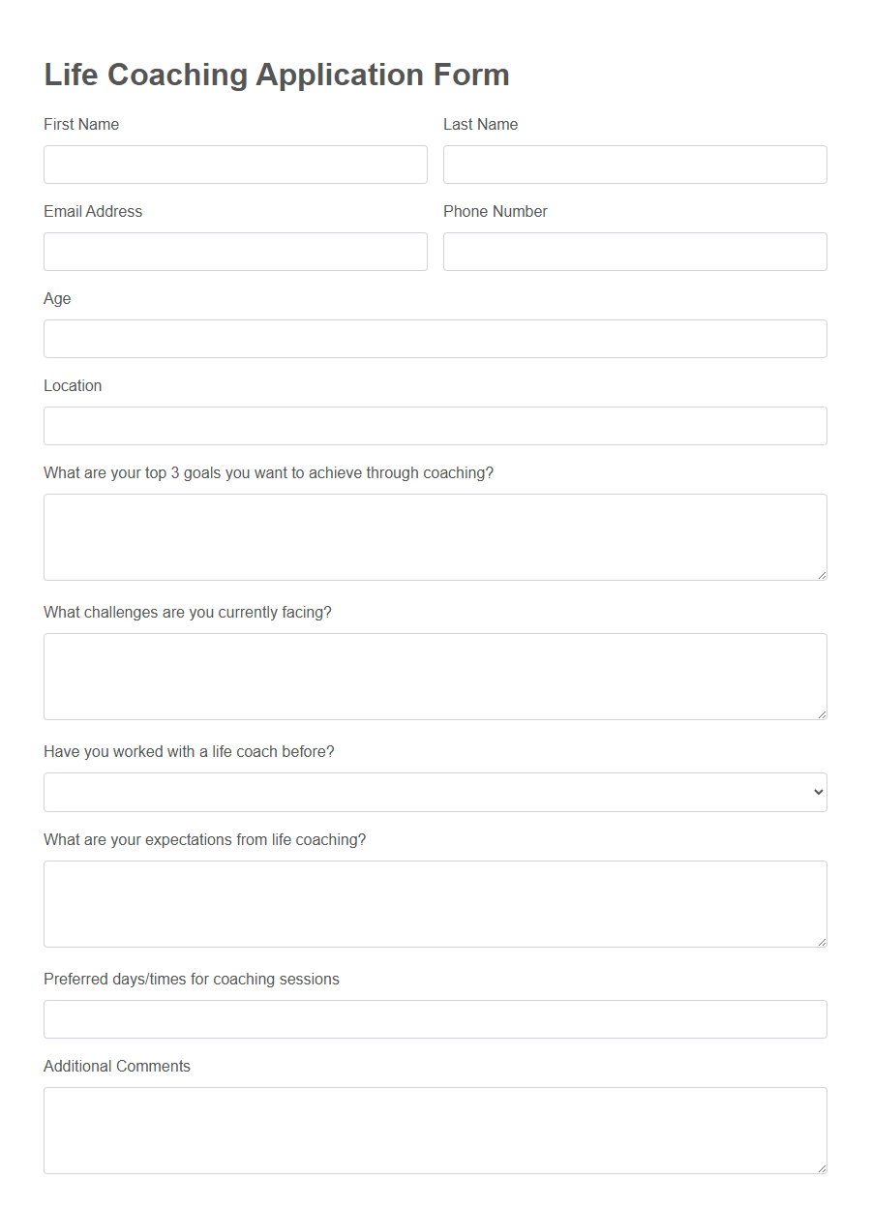Click the top 3 goals text area

[435, 536]
